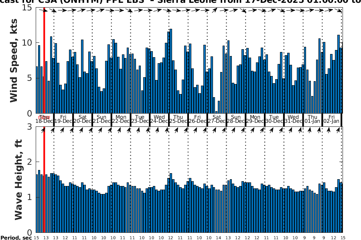Click the "Wave Height, ft" axis label
Viewport: 361px width, 240px height.
pyautogui.click(x=18, y=180)
